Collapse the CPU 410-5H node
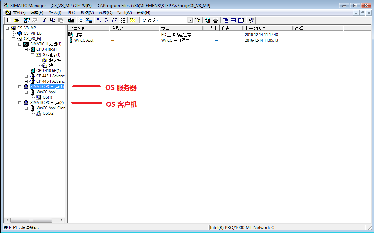Viewport: 374px width, 233px height. (x=26, y=49)
